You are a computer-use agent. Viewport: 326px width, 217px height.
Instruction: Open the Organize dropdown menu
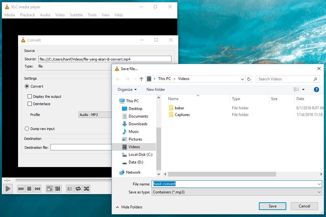click(127, 90)
